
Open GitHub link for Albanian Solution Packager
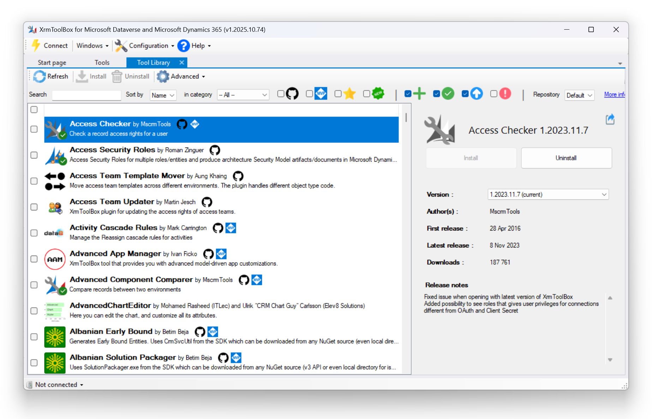pyautogui.click(x=223, y=358)
